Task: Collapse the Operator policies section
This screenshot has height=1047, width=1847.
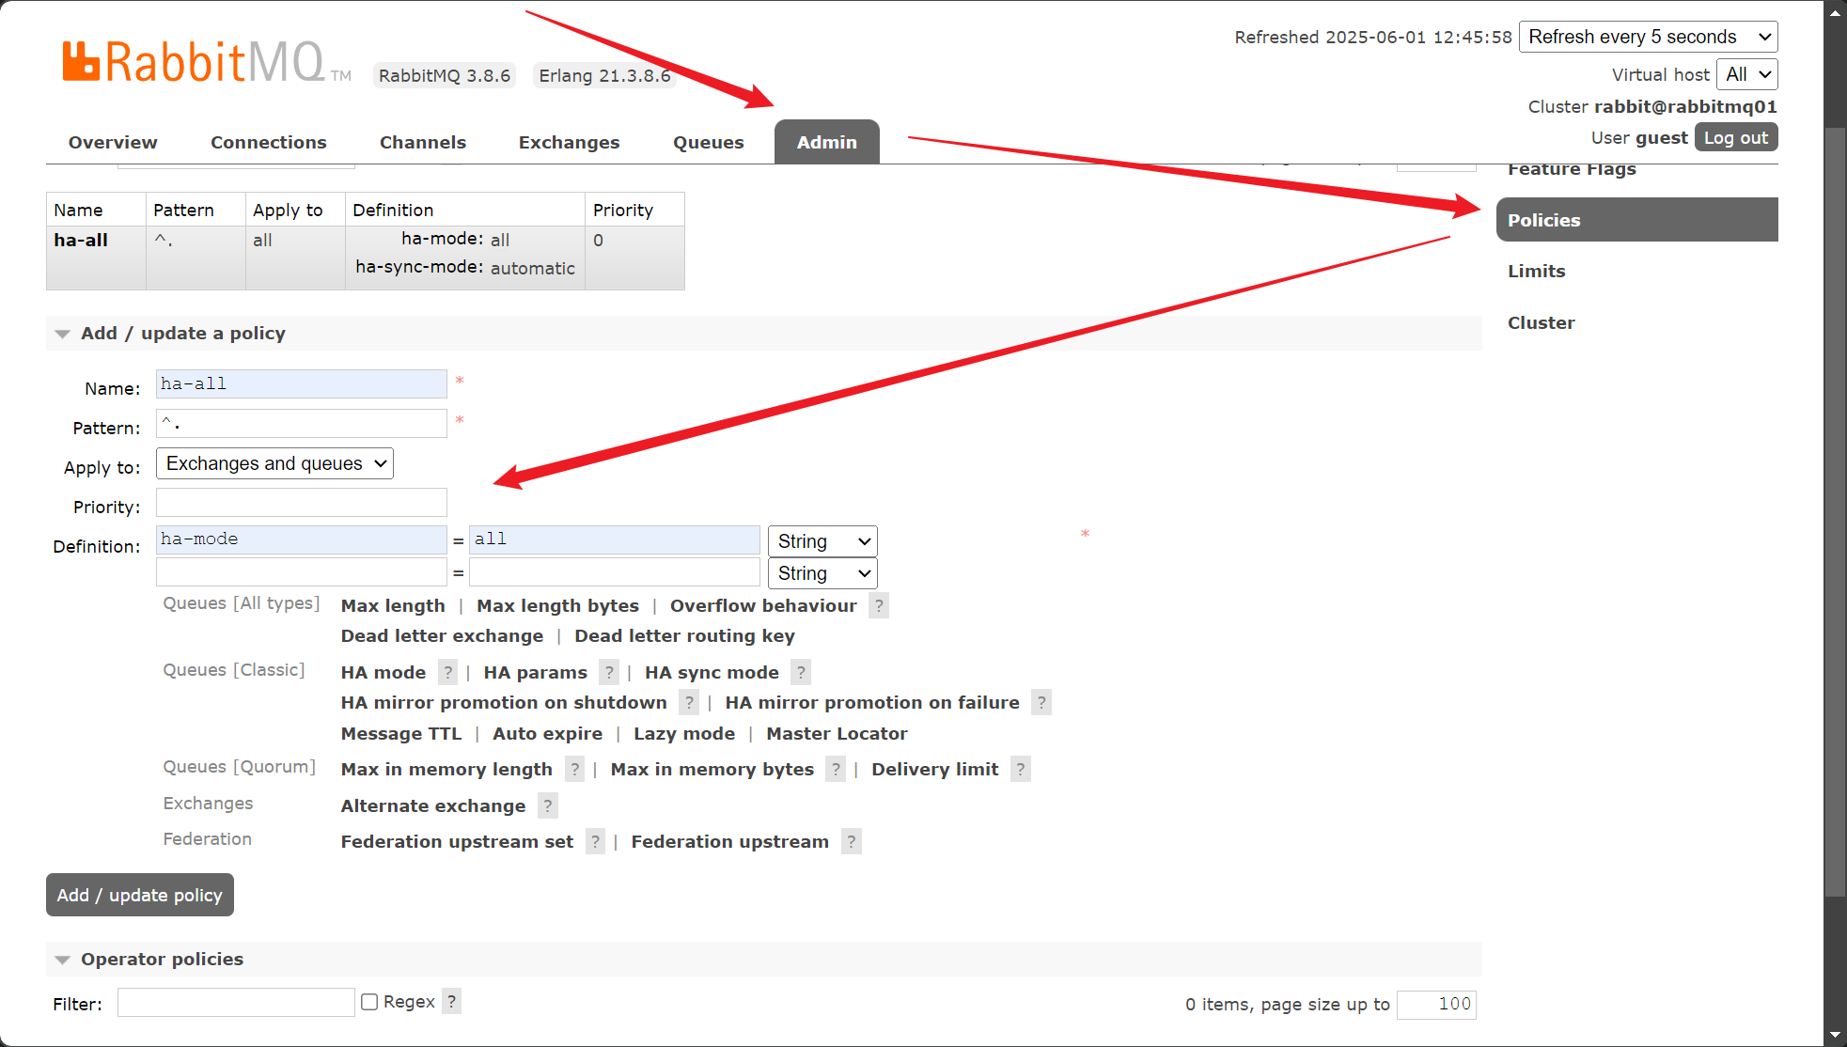Action: [162, 960]
